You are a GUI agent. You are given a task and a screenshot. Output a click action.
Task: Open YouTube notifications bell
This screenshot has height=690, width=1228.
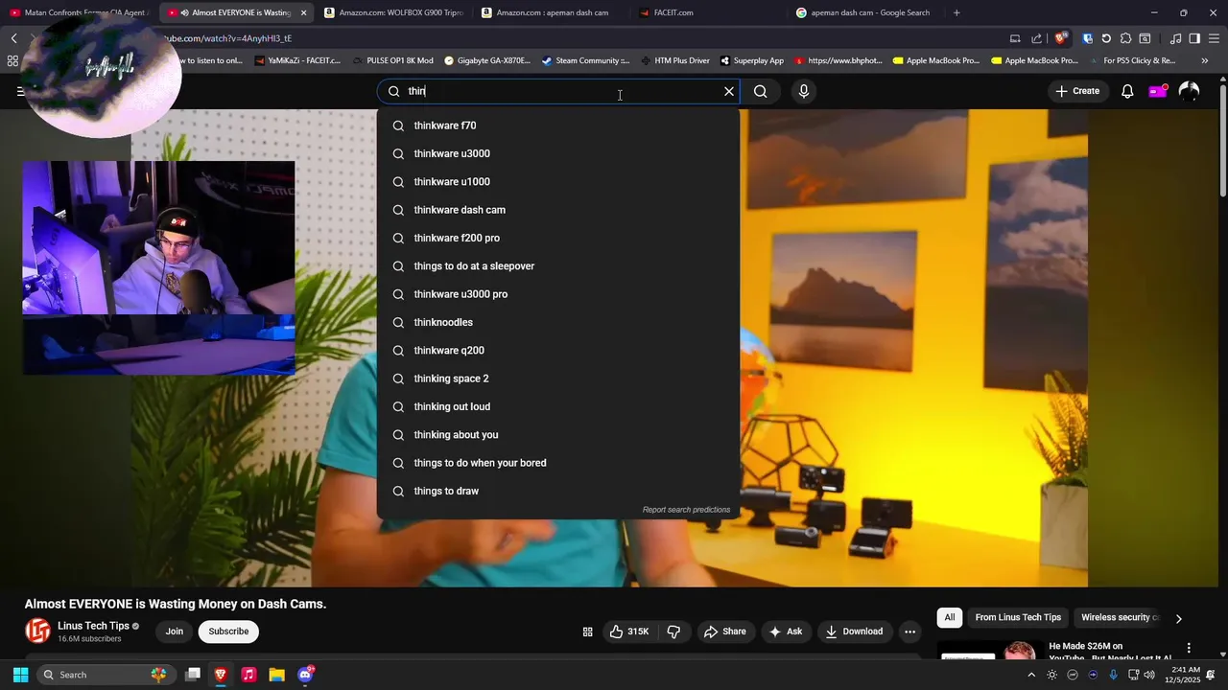[1128, 91]
